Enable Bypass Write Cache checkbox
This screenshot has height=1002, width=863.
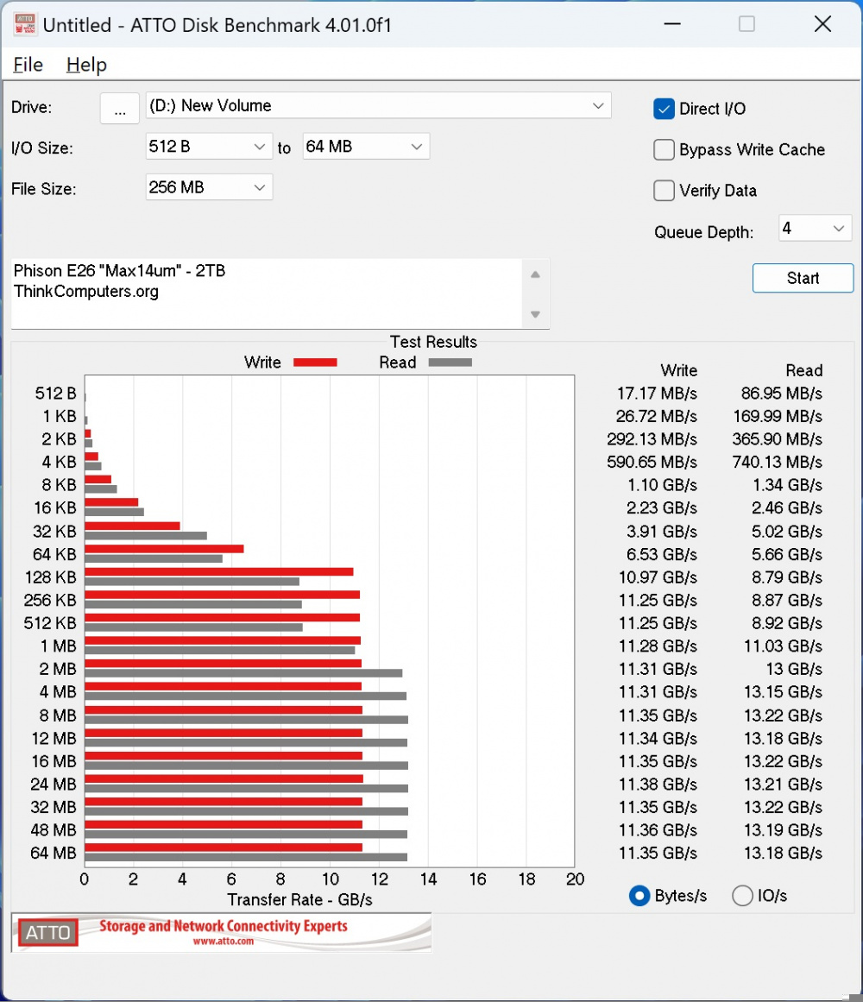[664, 149]
